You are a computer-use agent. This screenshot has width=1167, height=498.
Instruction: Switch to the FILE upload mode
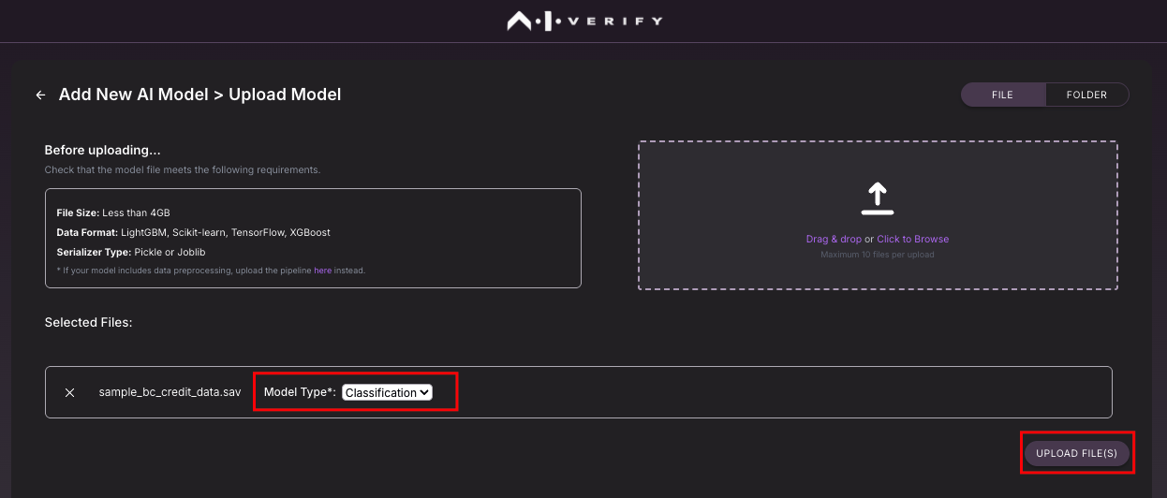tap(1002, 95)
